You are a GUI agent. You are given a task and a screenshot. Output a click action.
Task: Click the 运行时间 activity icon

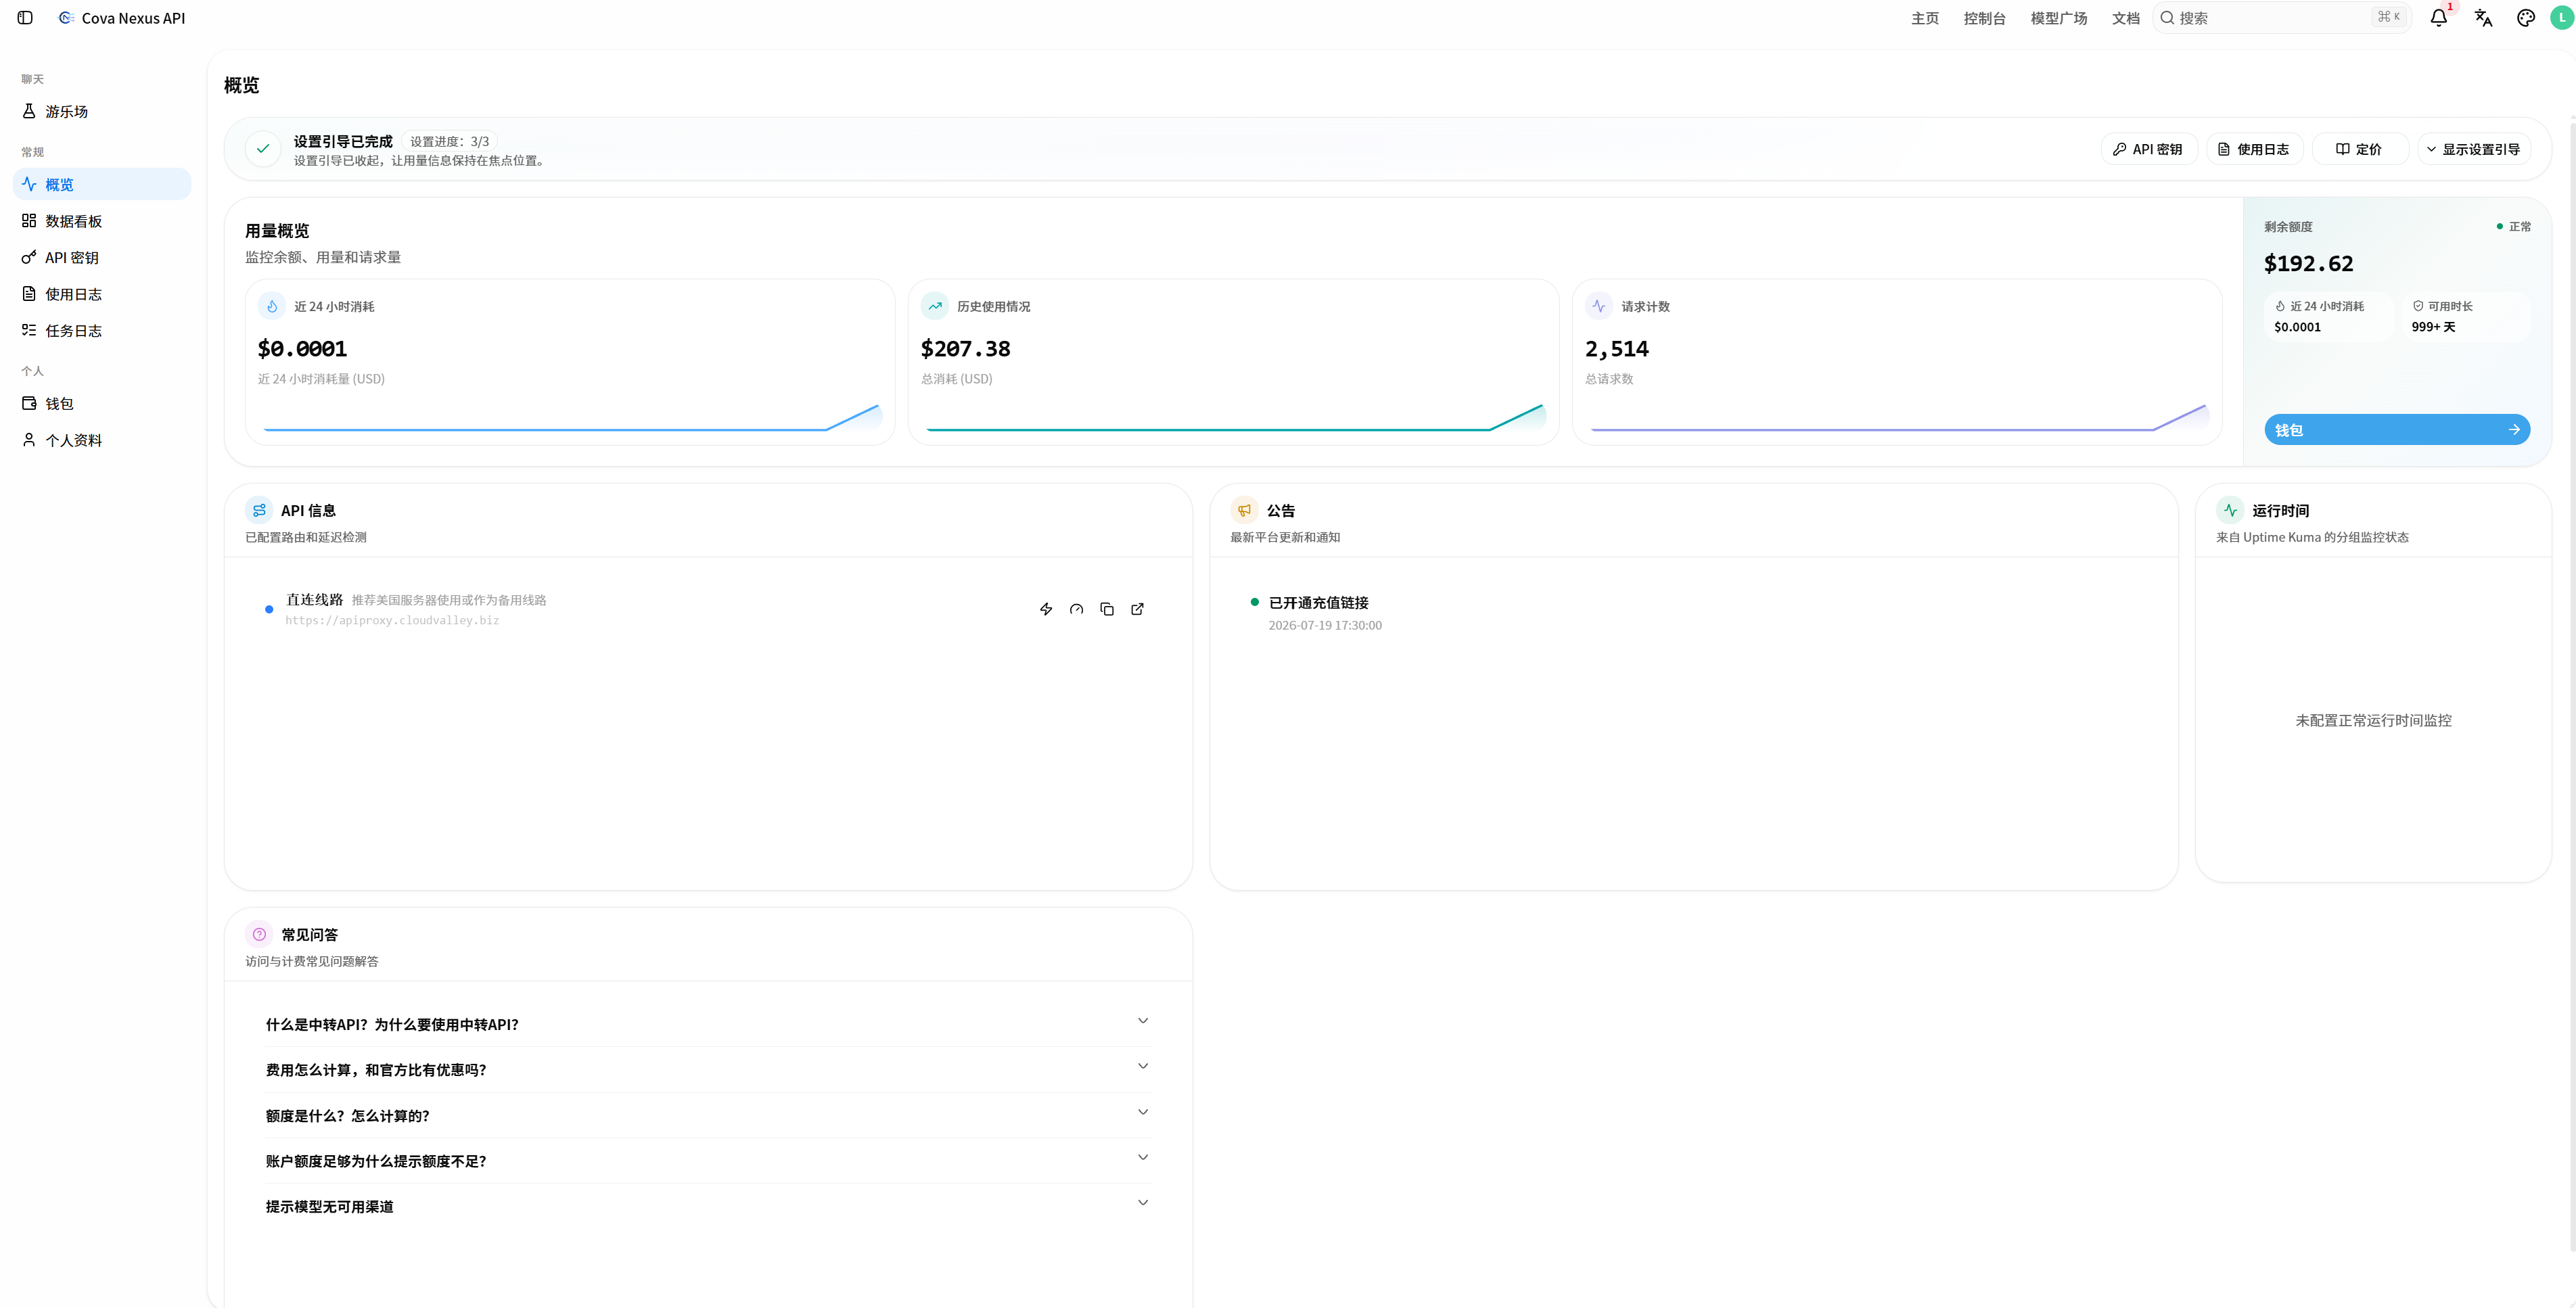2230,510
